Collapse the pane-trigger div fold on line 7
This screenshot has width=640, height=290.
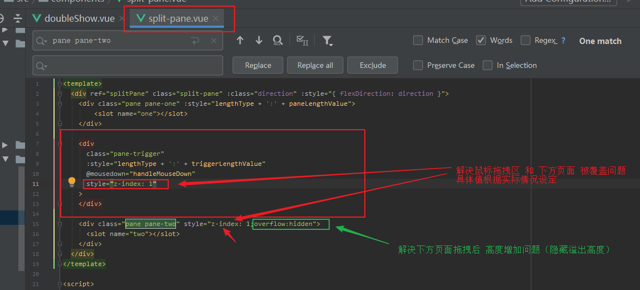[60, 144]
